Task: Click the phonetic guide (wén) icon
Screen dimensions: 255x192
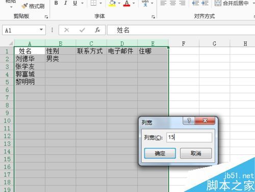Action: (x=145, y=3)
